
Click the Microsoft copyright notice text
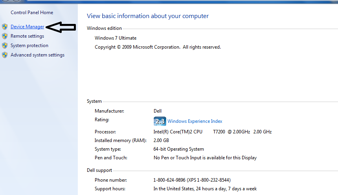158,47
